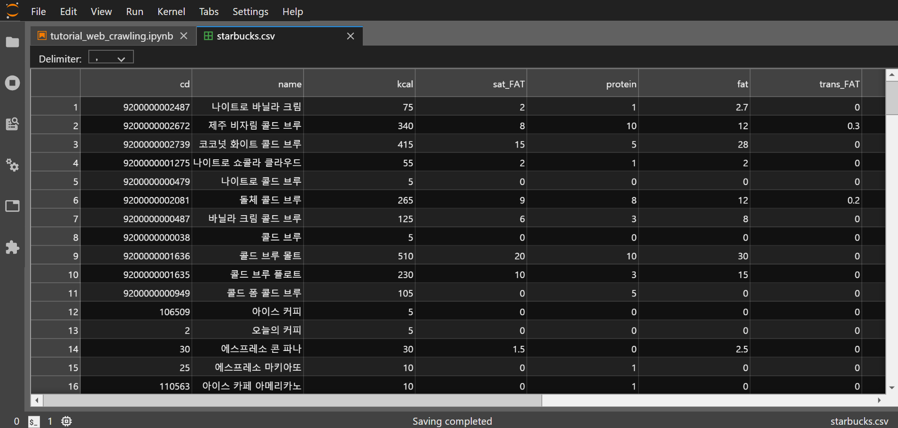Click the name cell '콜드 브루 플로트'
Viewport: 898px width, 428px height.
(248, 274)
